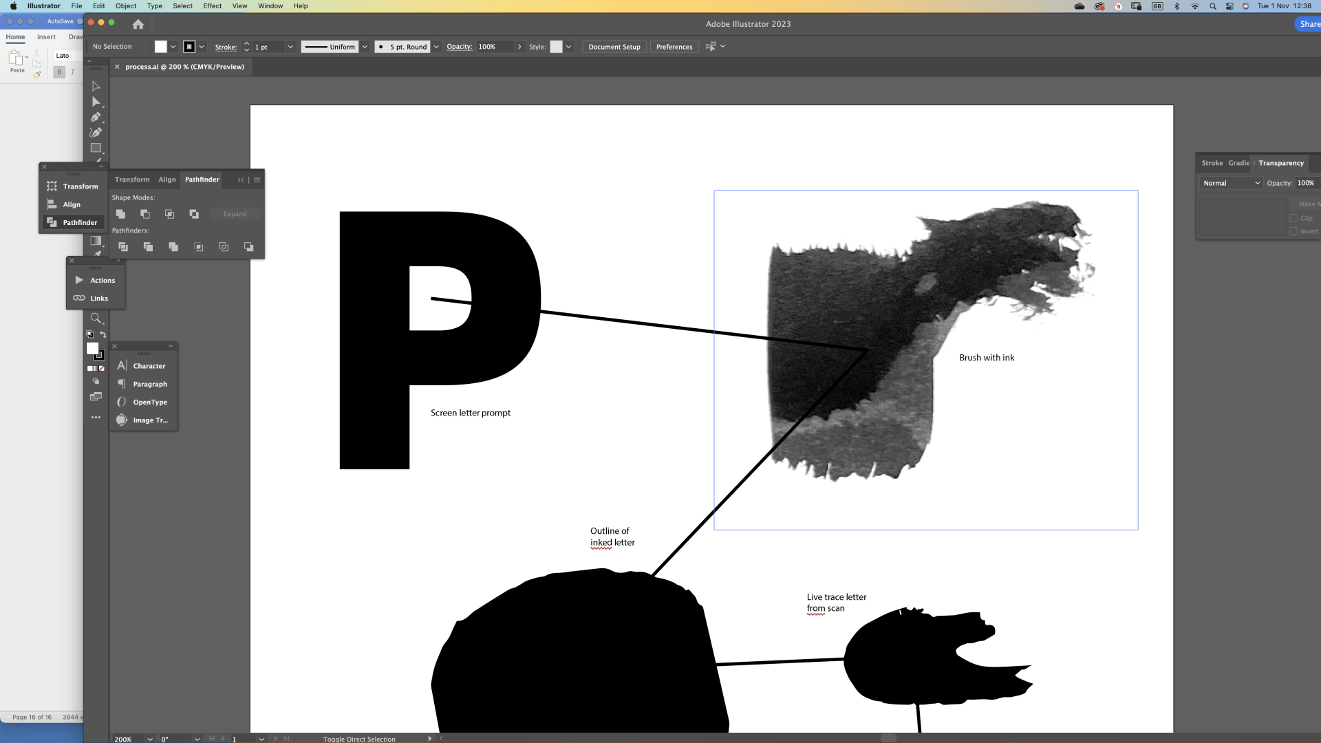The width and height of the screenshot is (1321, 743).
Task: Select the Zoom tool
Action: (96, 318)
